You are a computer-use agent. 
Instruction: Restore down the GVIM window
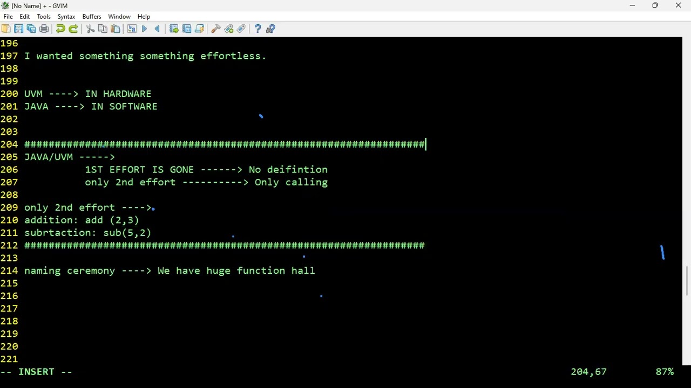coord(655,5)
